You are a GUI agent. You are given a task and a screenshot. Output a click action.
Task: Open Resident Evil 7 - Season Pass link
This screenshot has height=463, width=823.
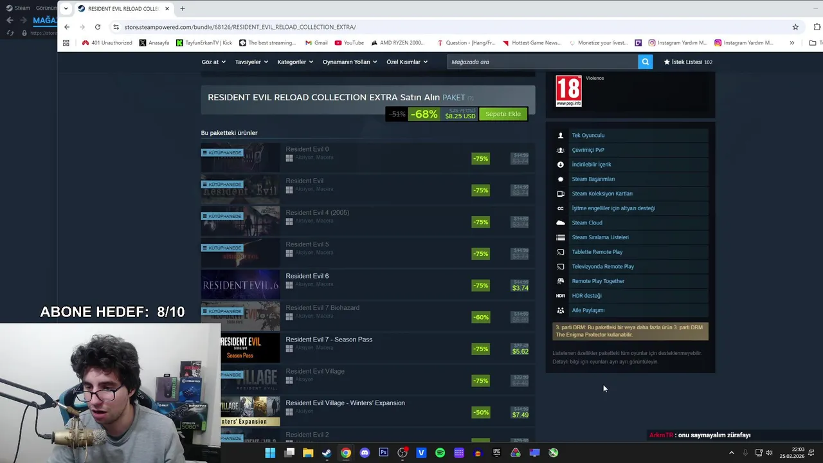tap(329, 340)
